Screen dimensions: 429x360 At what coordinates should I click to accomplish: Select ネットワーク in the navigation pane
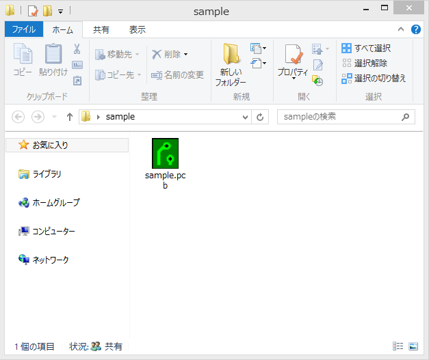coord(44,260)
